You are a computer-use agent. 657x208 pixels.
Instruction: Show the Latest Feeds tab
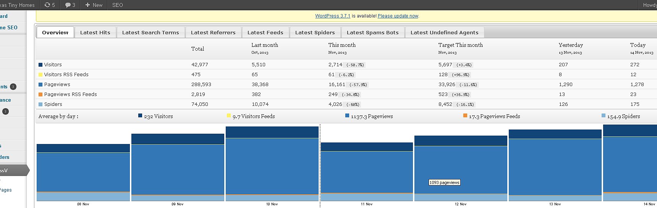point(265,32)
